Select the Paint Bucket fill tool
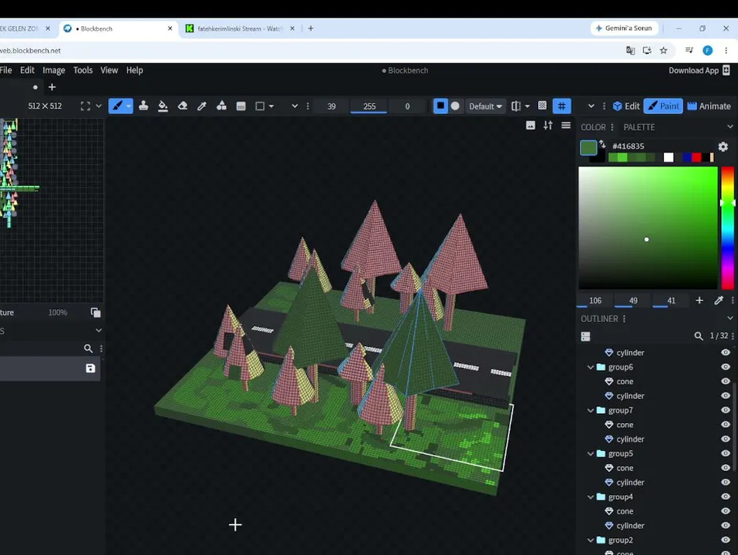 pyautogui.click(x=163, y=106)
